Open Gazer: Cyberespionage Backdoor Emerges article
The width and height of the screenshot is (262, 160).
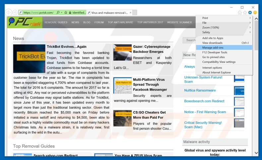coord(152,49)
